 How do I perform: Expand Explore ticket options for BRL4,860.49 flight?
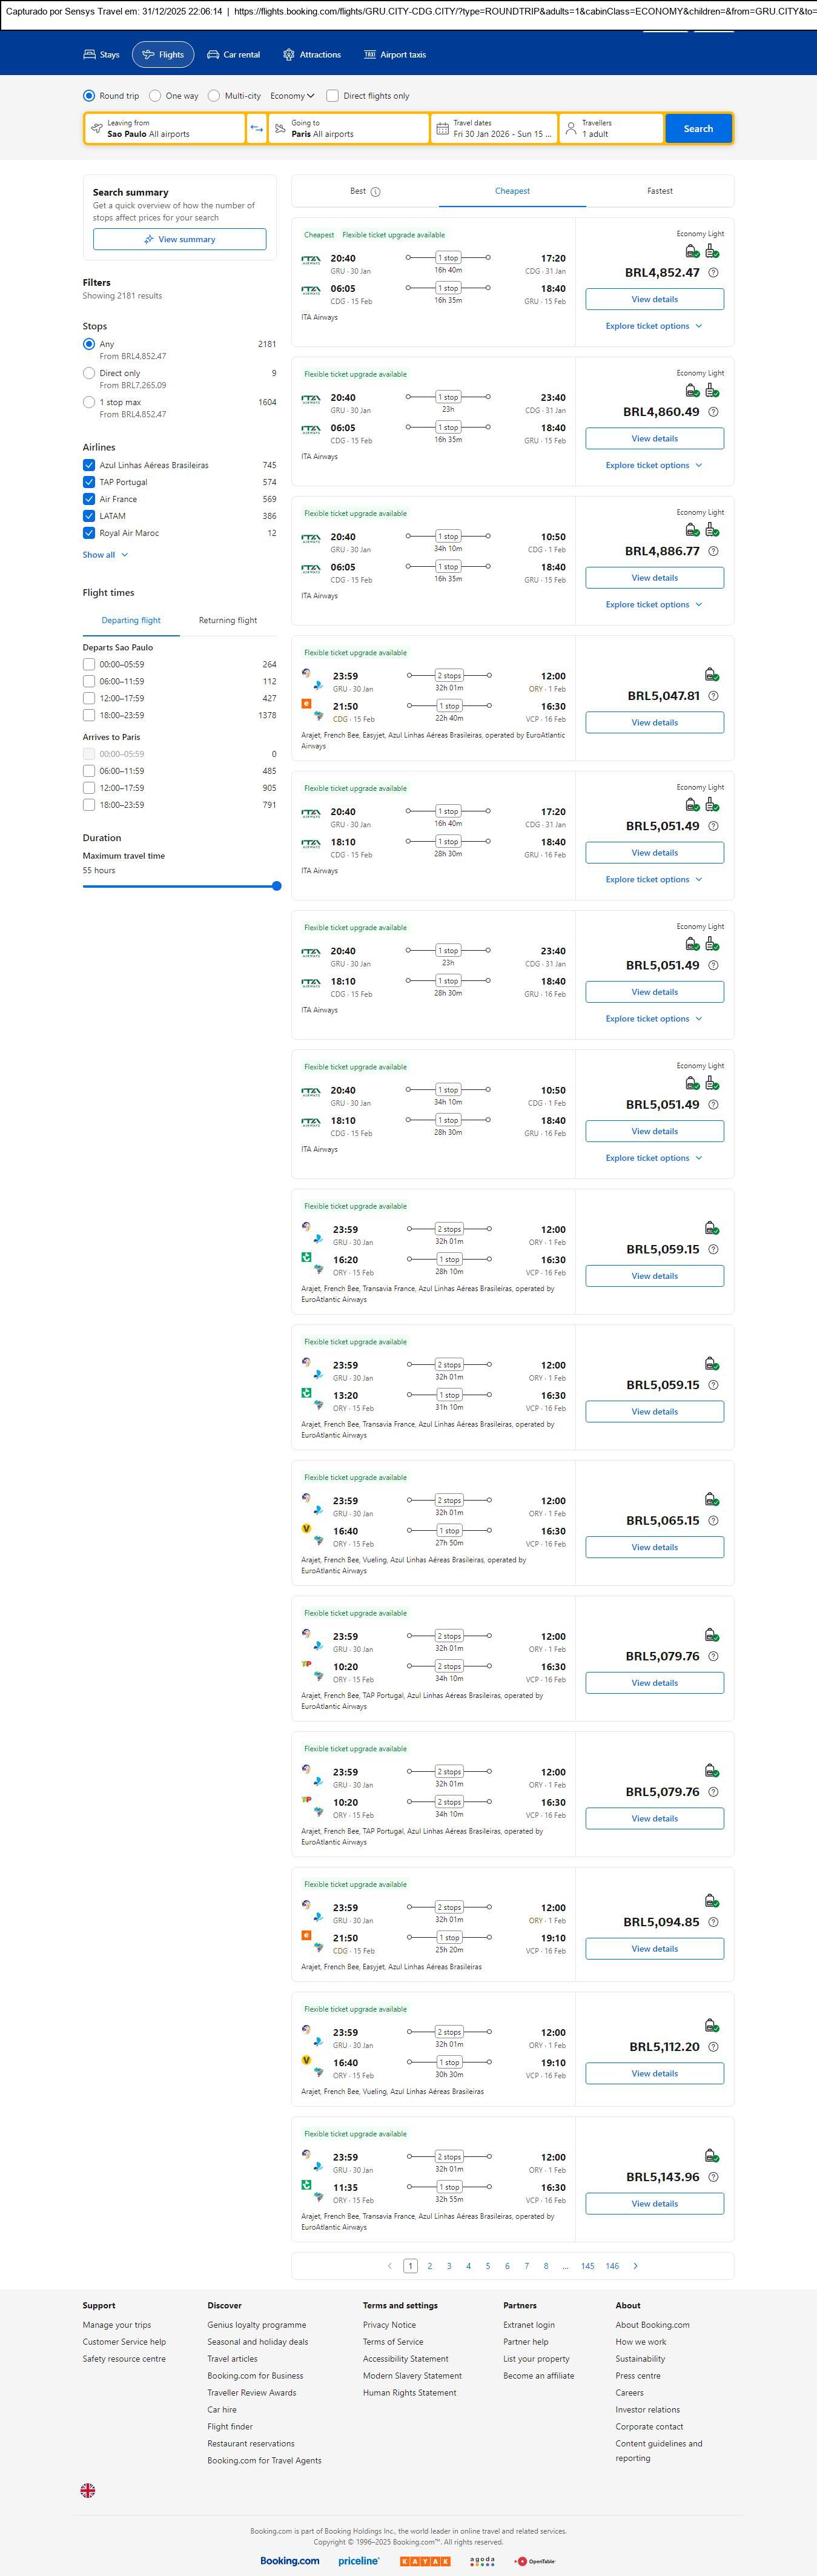point(654,465)
